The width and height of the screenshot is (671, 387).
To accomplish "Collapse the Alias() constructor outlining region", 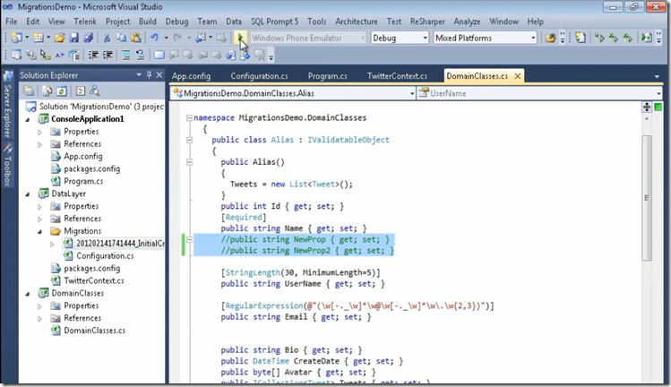I will (189, 162).
